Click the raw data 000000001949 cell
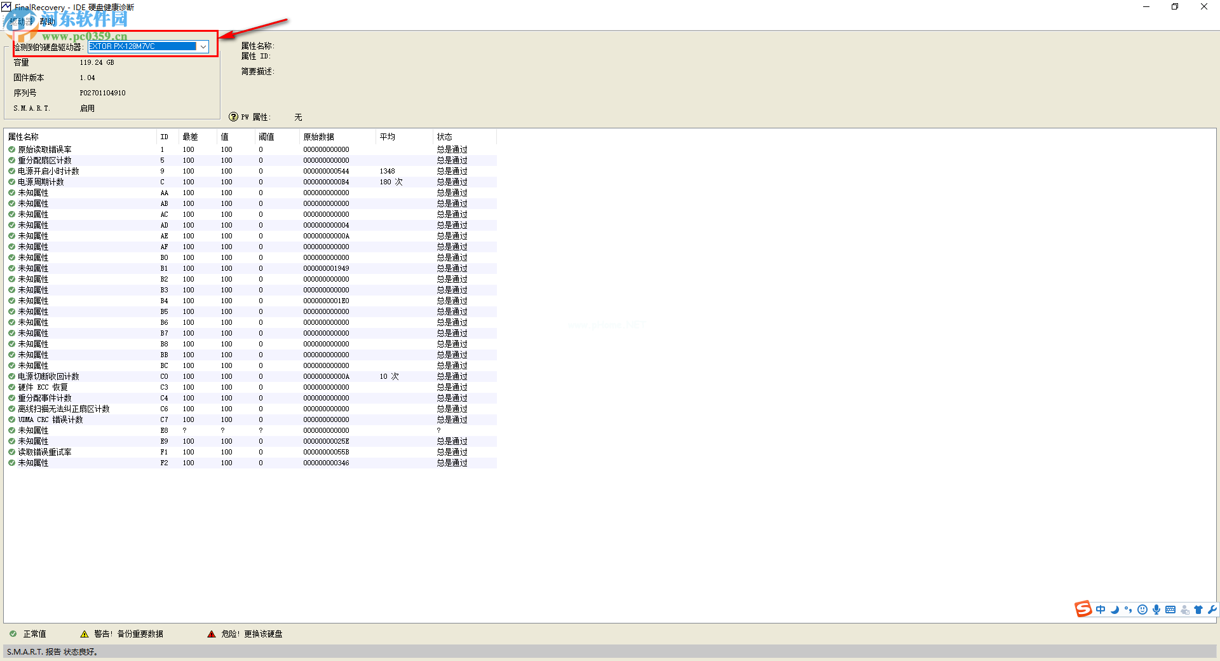 326,269
